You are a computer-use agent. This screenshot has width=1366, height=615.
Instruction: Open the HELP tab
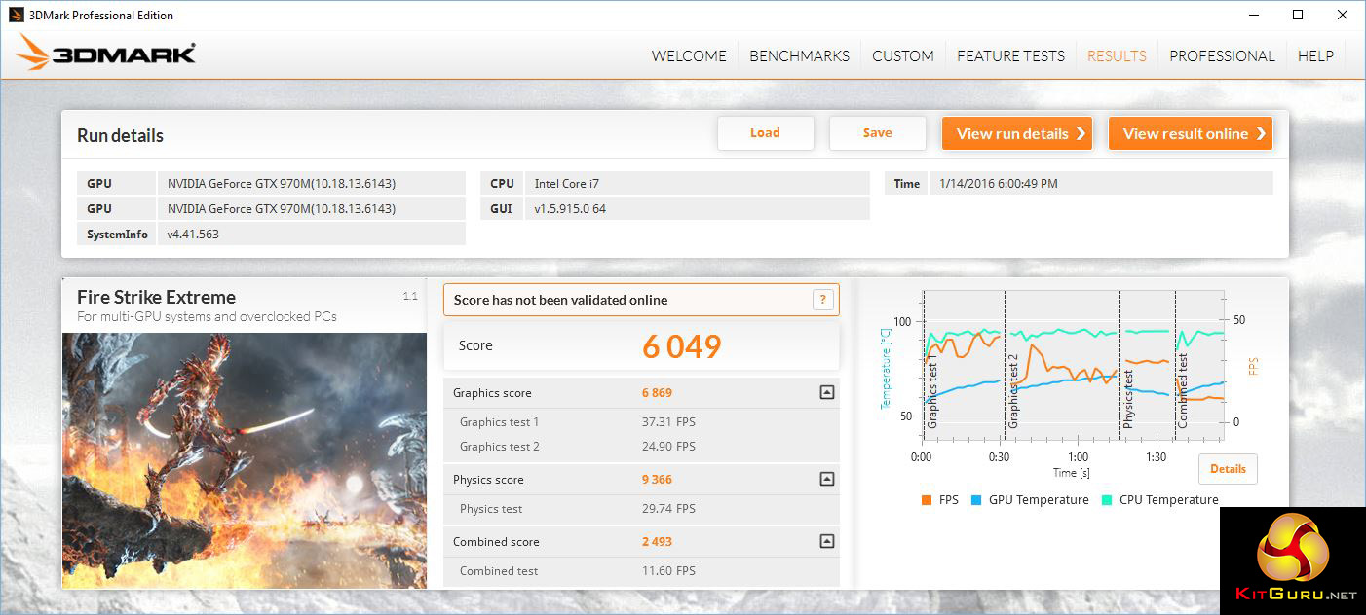pyautogui.click(x=1315, y=56)
